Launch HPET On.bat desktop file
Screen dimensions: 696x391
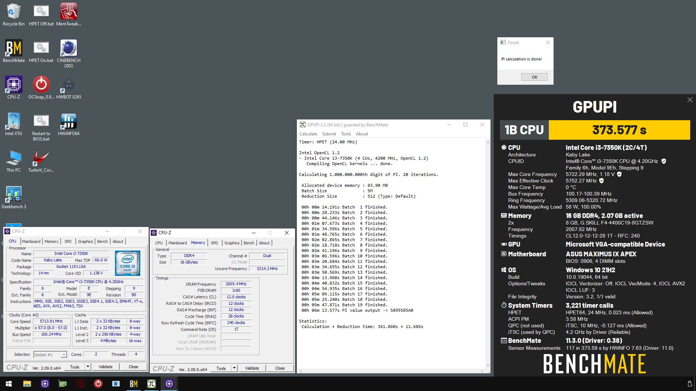pyautogui.click(x=41, y=51)
